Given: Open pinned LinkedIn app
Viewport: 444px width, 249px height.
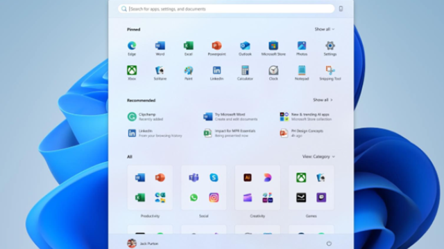Looking at the screenshot, I should pos(216,73).
